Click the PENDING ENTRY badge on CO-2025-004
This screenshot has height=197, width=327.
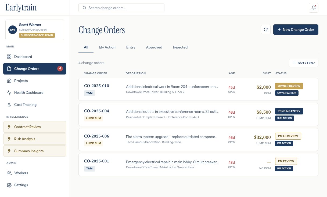(289, 111)
